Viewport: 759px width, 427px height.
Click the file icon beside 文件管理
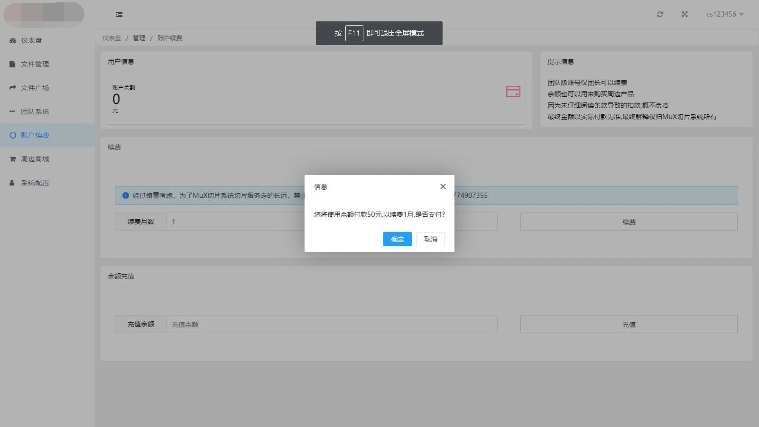click(12, 64)
